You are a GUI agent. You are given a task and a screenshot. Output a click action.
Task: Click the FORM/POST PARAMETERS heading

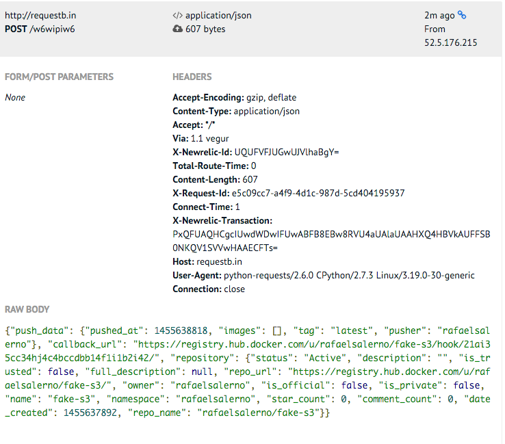[59, 77]
